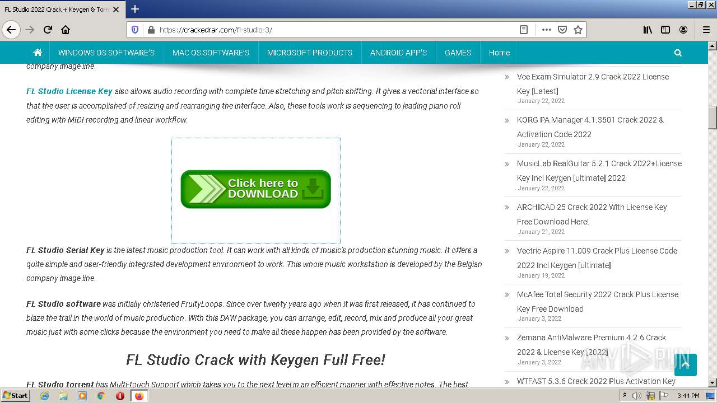The image size is (717, 403).
Task: Open the GAMES menu item
Action: (x=458, y=53)
